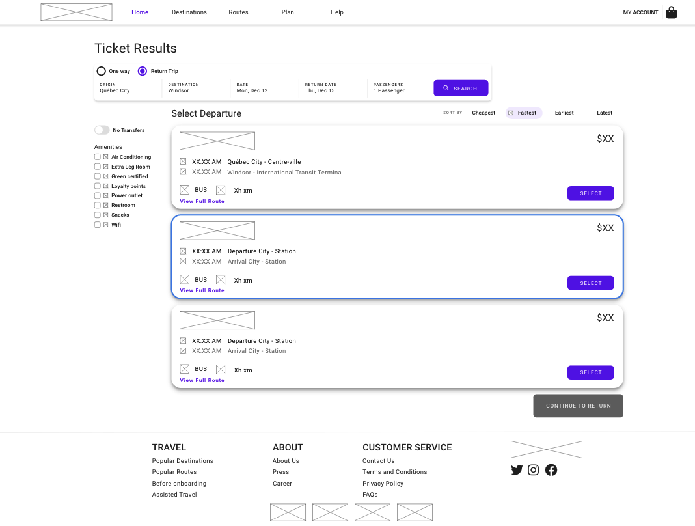The width and height of the screenshot is (695, 526).
Task: Open the Return Date picker field
Action: (x=332, y=88)
